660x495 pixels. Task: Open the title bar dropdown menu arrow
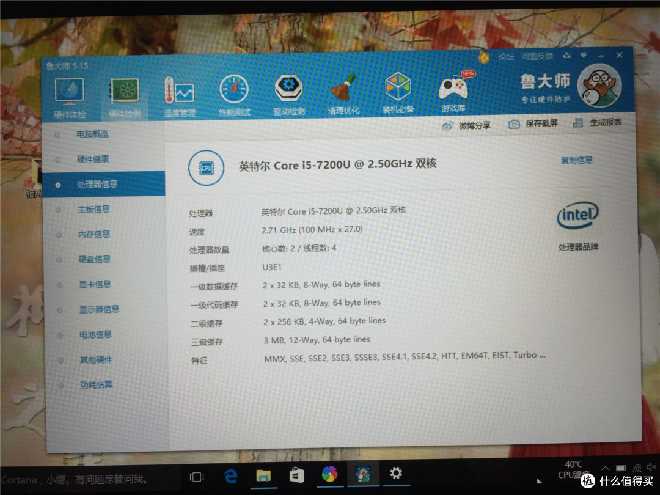coord(584,55)
